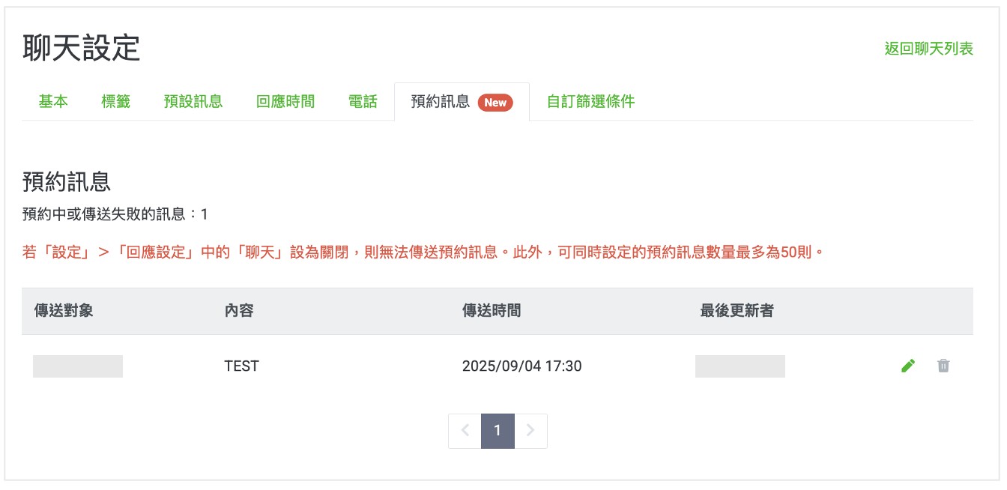Image resolution: width=1007 pixels, height=490 pixels.
Task: Click the 返回聊天列表 link
Action: click(x=929, y=49)
